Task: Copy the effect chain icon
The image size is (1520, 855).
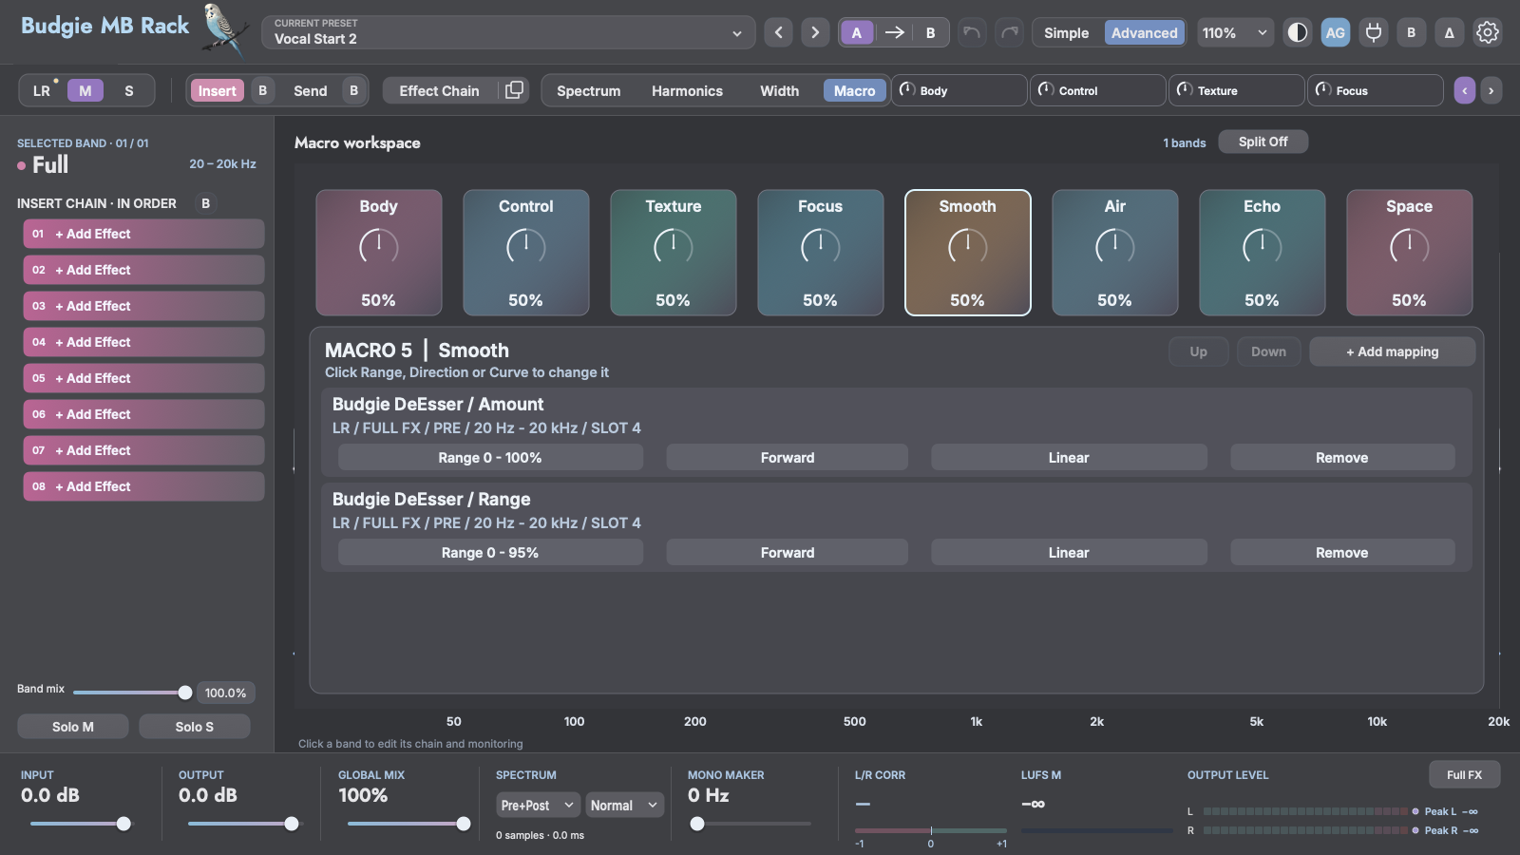Action: (x=514, y=90)
